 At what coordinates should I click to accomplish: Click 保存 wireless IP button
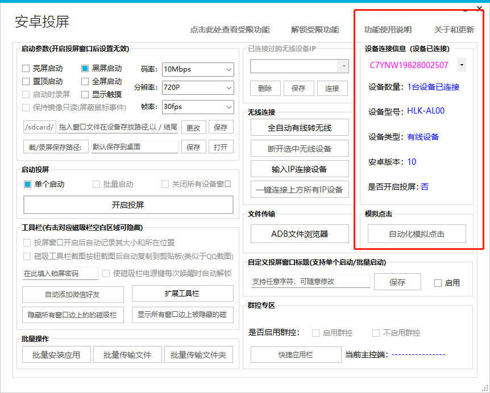pyautogui.click(x=298, y=89)
